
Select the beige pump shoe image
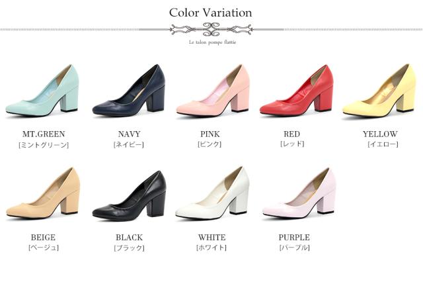tap(43, 193)
